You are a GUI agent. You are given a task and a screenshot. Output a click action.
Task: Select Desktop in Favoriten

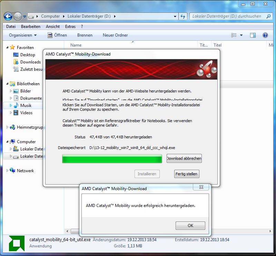(28, 55)
